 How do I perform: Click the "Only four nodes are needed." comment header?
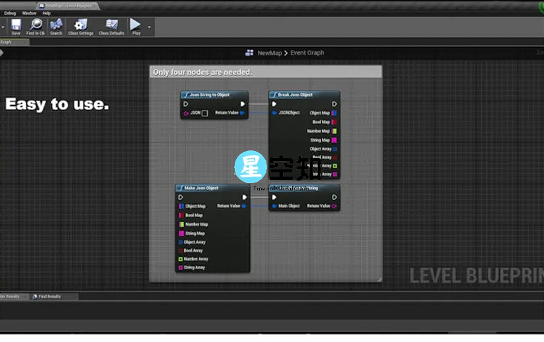tap(203, 72)
